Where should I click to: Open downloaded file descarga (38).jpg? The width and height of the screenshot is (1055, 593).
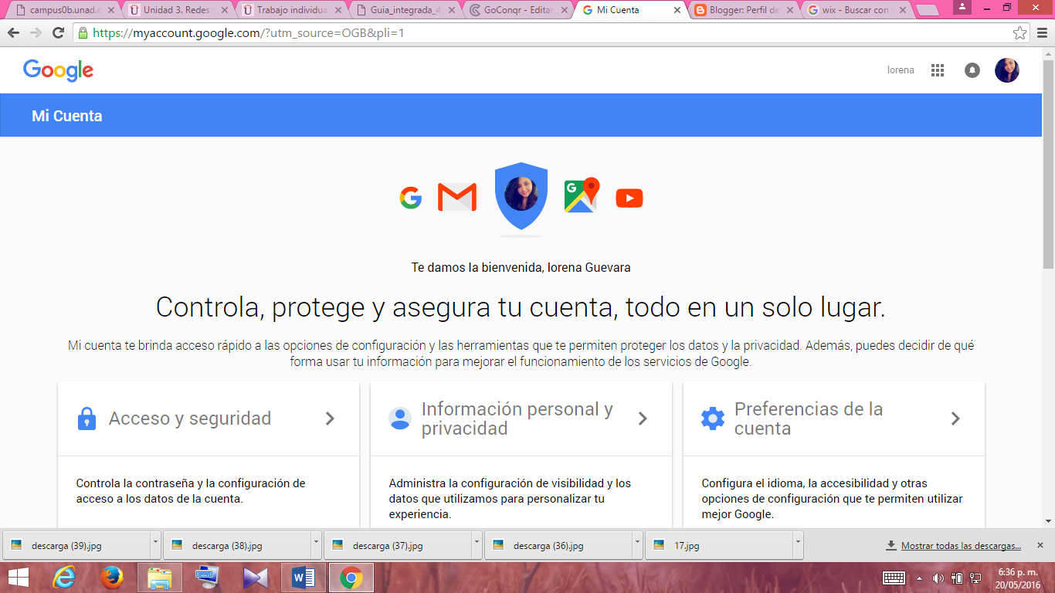238,545
